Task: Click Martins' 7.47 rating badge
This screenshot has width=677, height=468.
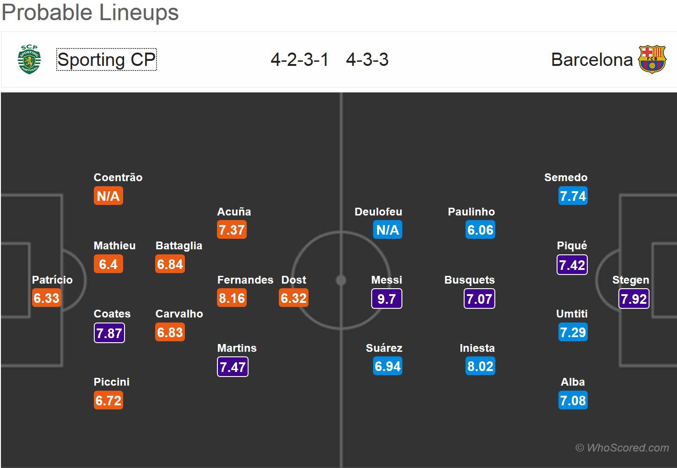Action: 233,367
